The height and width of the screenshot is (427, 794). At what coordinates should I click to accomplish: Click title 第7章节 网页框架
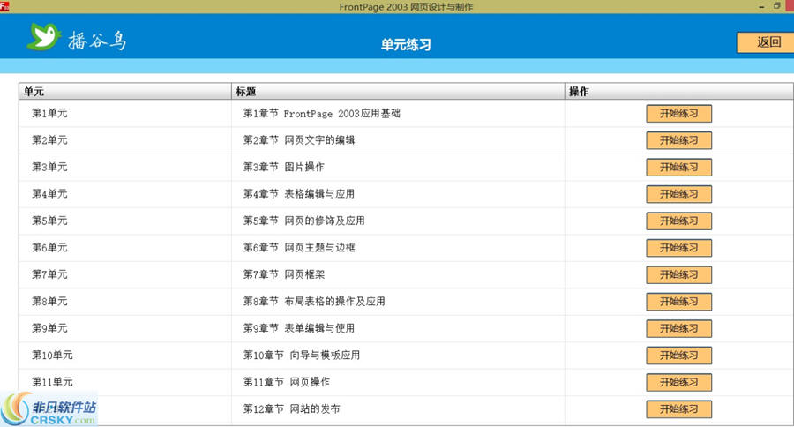click(x=283, y=274)
